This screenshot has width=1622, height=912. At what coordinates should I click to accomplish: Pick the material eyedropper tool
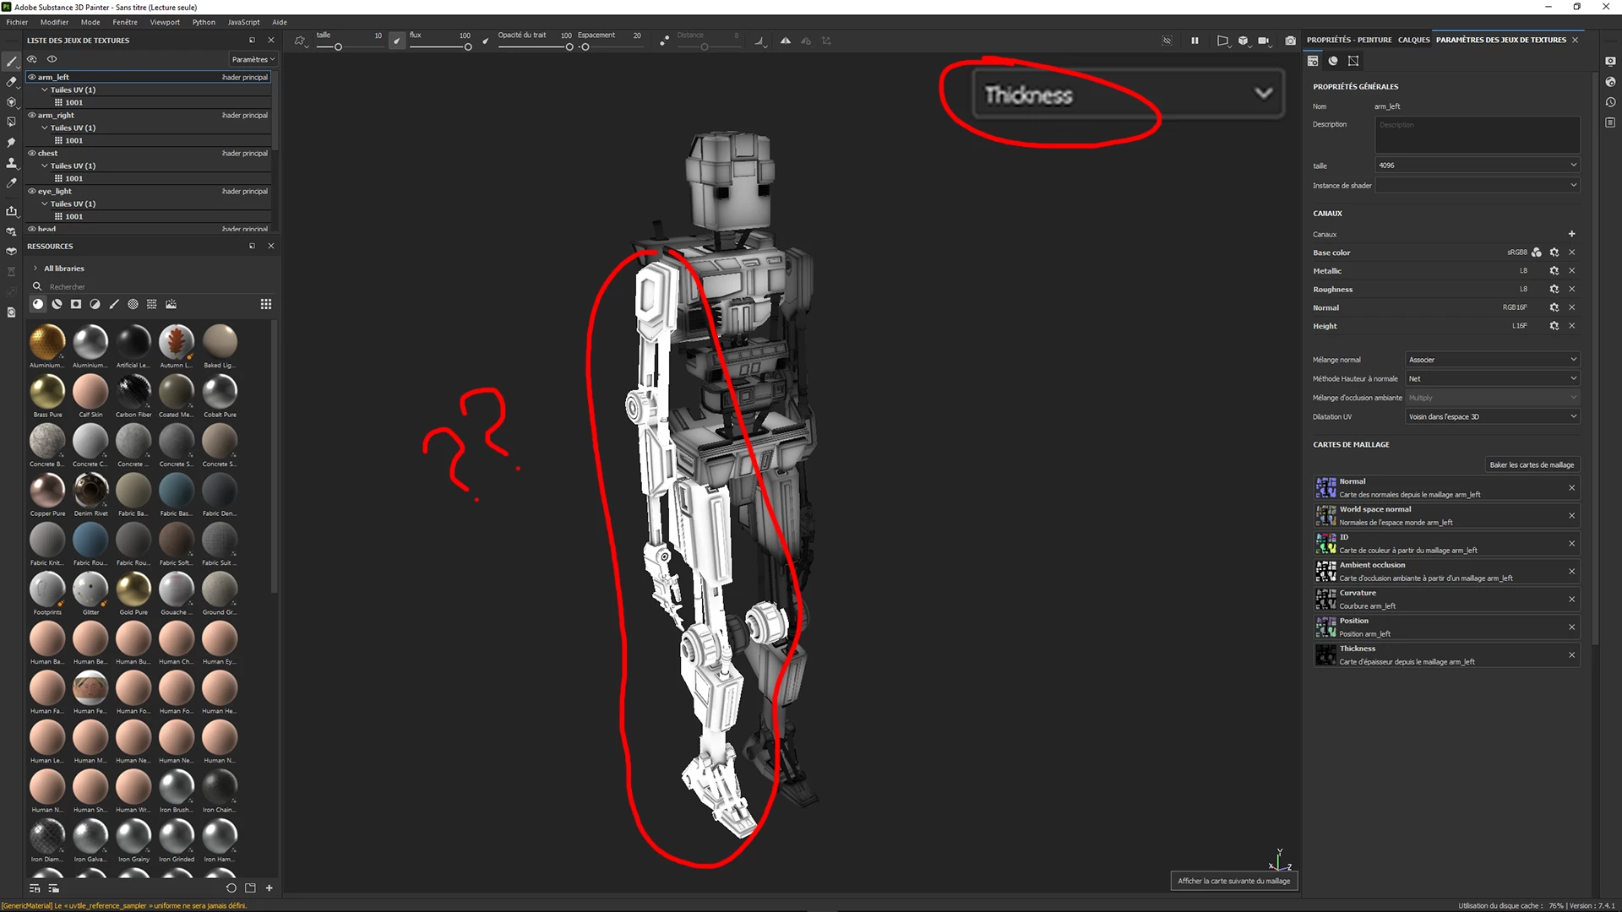11,183
